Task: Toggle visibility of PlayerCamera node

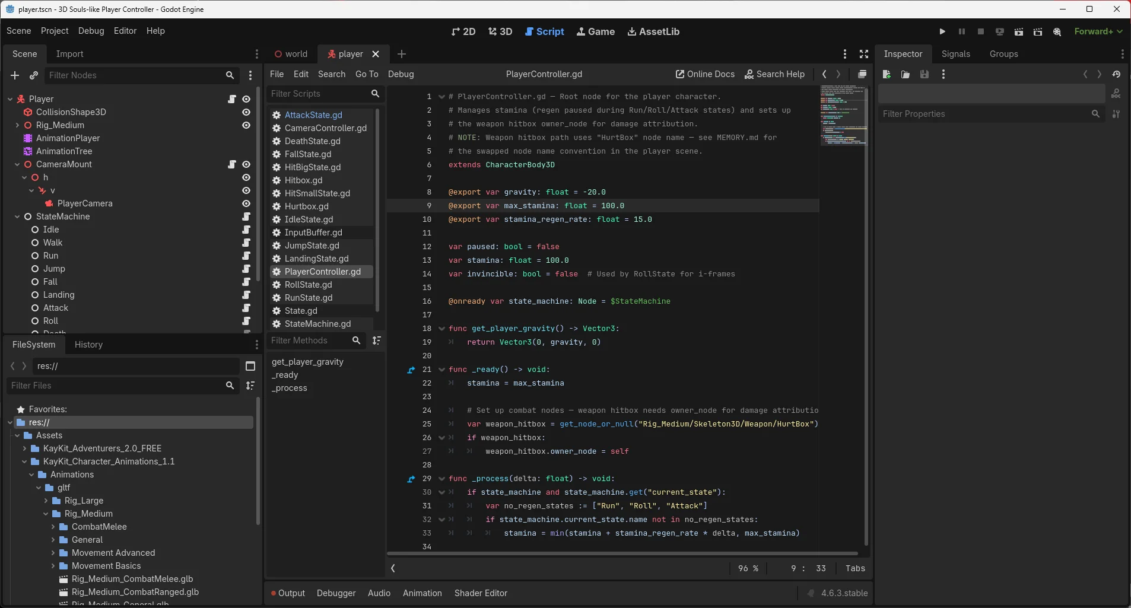Action: 246,203
